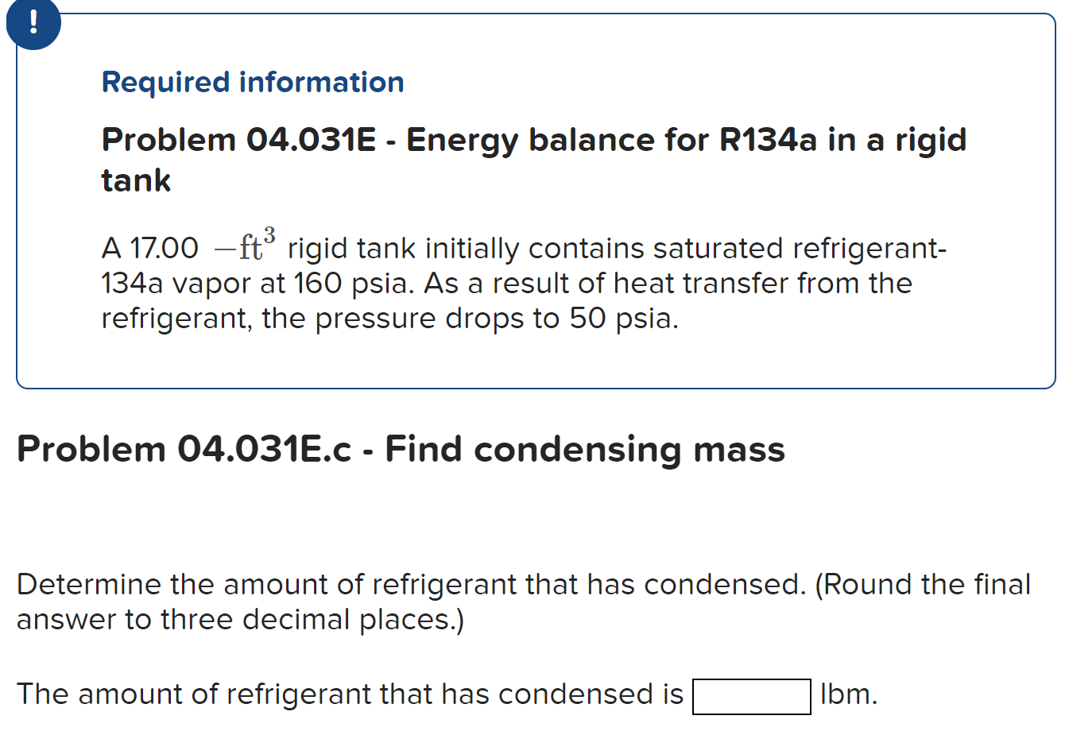The width and height of the screenshot is (1069, 735).
Task: Click the answer input box for condensed mass
Action: [750, 697]
